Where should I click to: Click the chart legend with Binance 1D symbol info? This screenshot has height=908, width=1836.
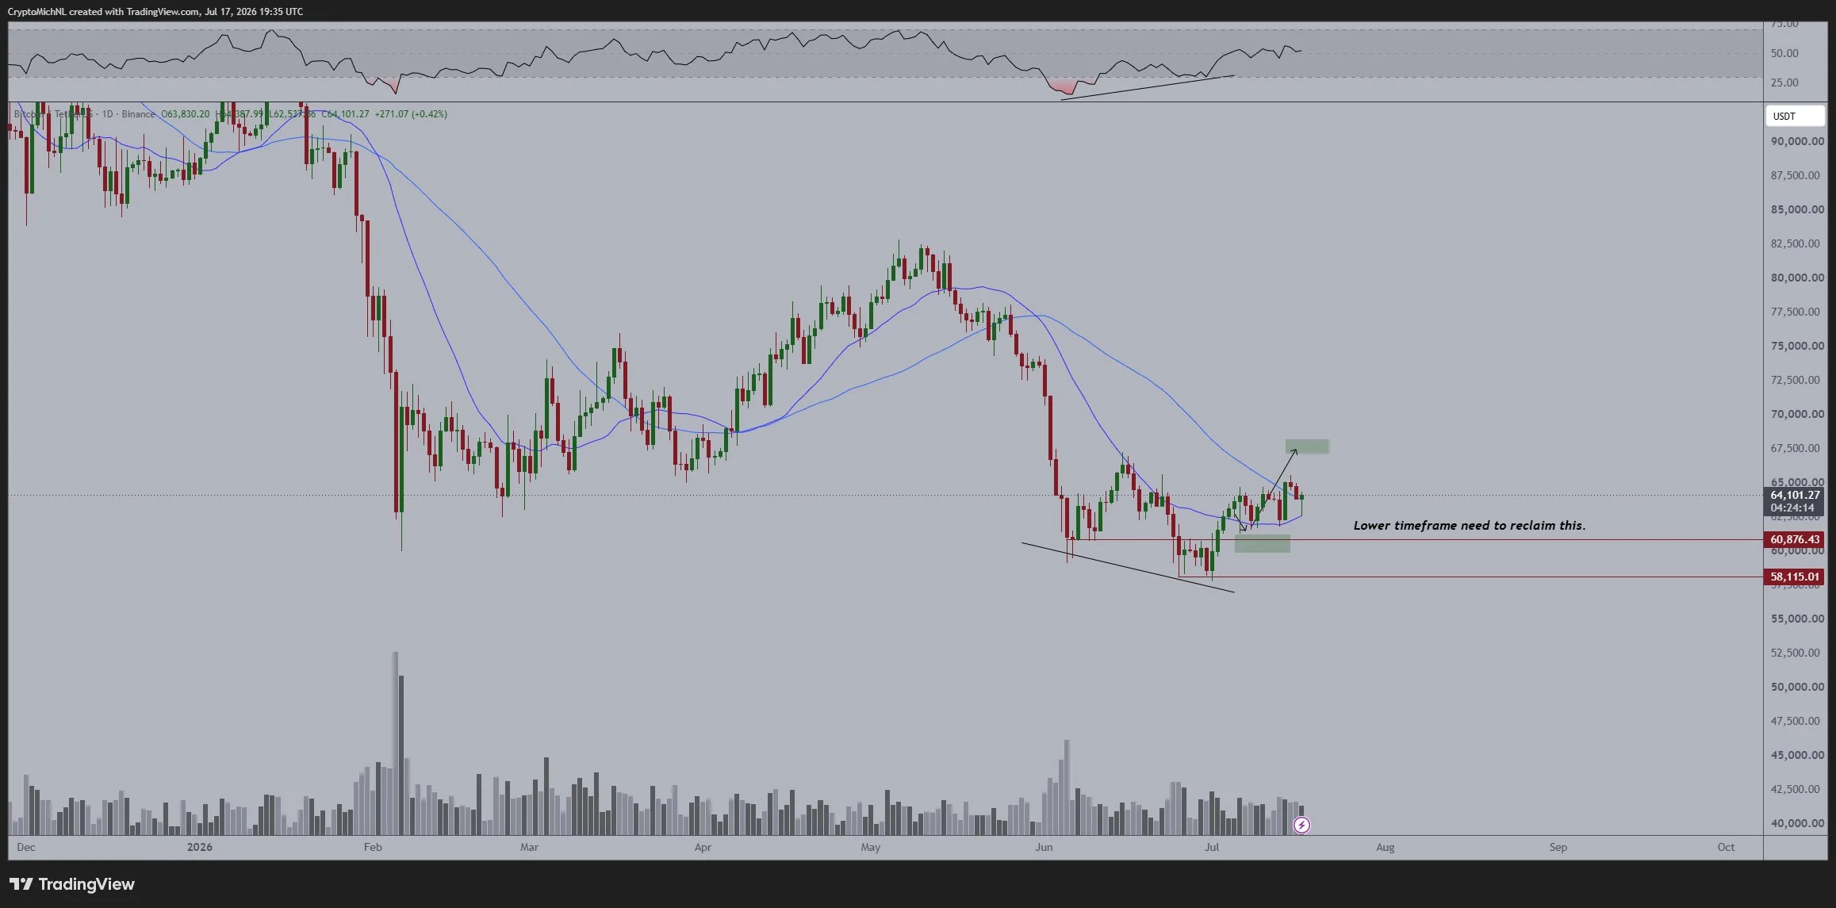pos(230,114)
